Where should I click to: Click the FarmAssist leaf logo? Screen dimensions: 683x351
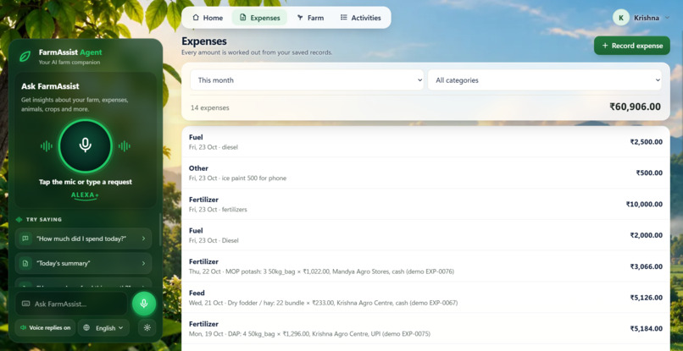(x=25, y=57)
